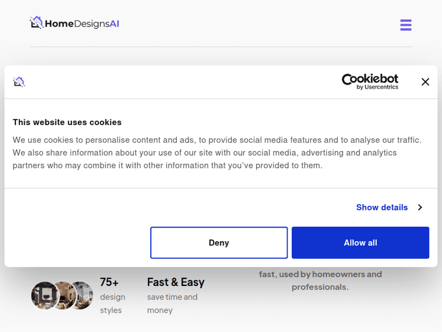Viewport: 442px width, 332px height.
Task: Click the middle circular design photo
Action: (63, 295)
